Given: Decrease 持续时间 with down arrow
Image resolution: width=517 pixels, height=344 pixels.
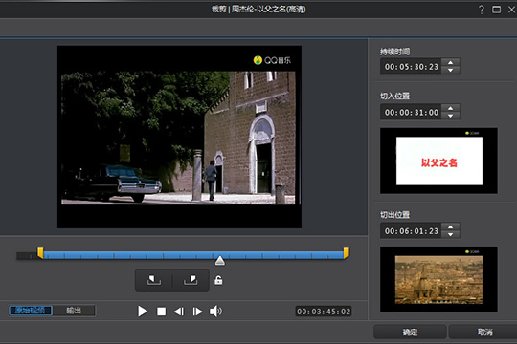Looking at the screenshot, I should (x=450, y=70).
